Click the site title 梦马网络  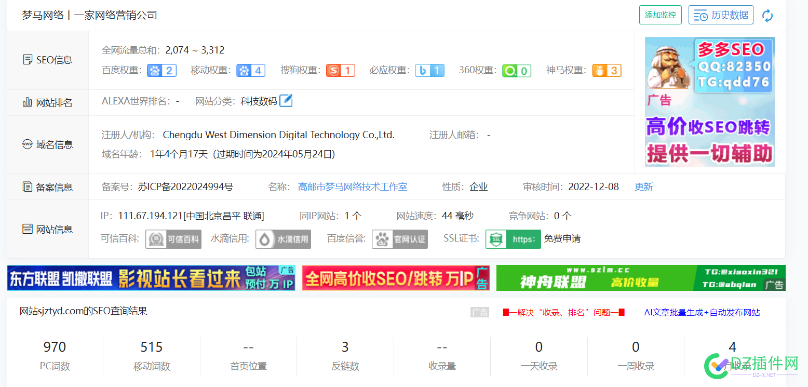(x=43, y=15)
